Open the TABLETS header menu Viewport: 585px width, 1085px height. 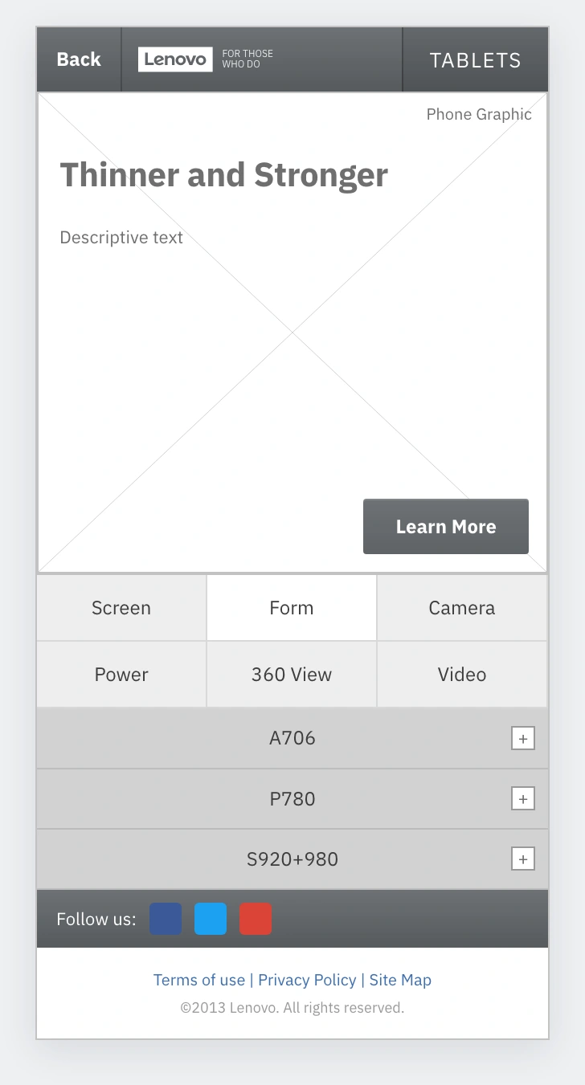click(x=476, y=59)
